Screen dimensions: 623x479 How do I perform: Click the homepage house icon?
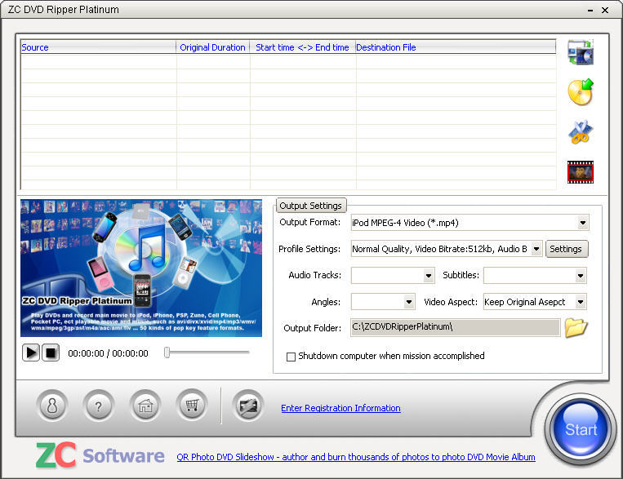point(145,406)
